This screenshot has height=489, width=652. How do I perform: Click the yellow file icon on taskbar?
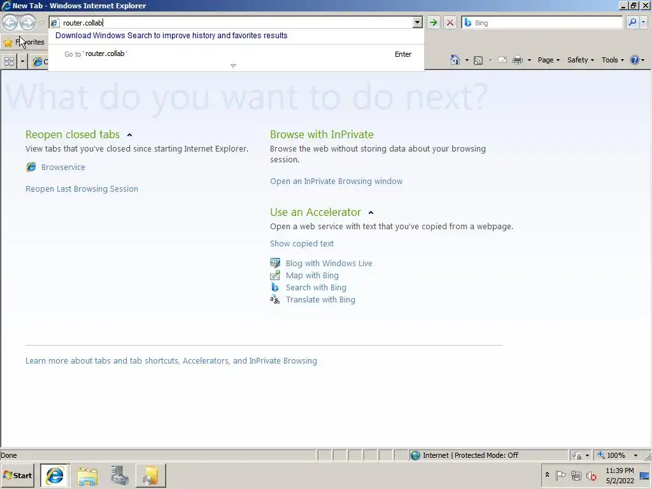(x=150, y=475)
